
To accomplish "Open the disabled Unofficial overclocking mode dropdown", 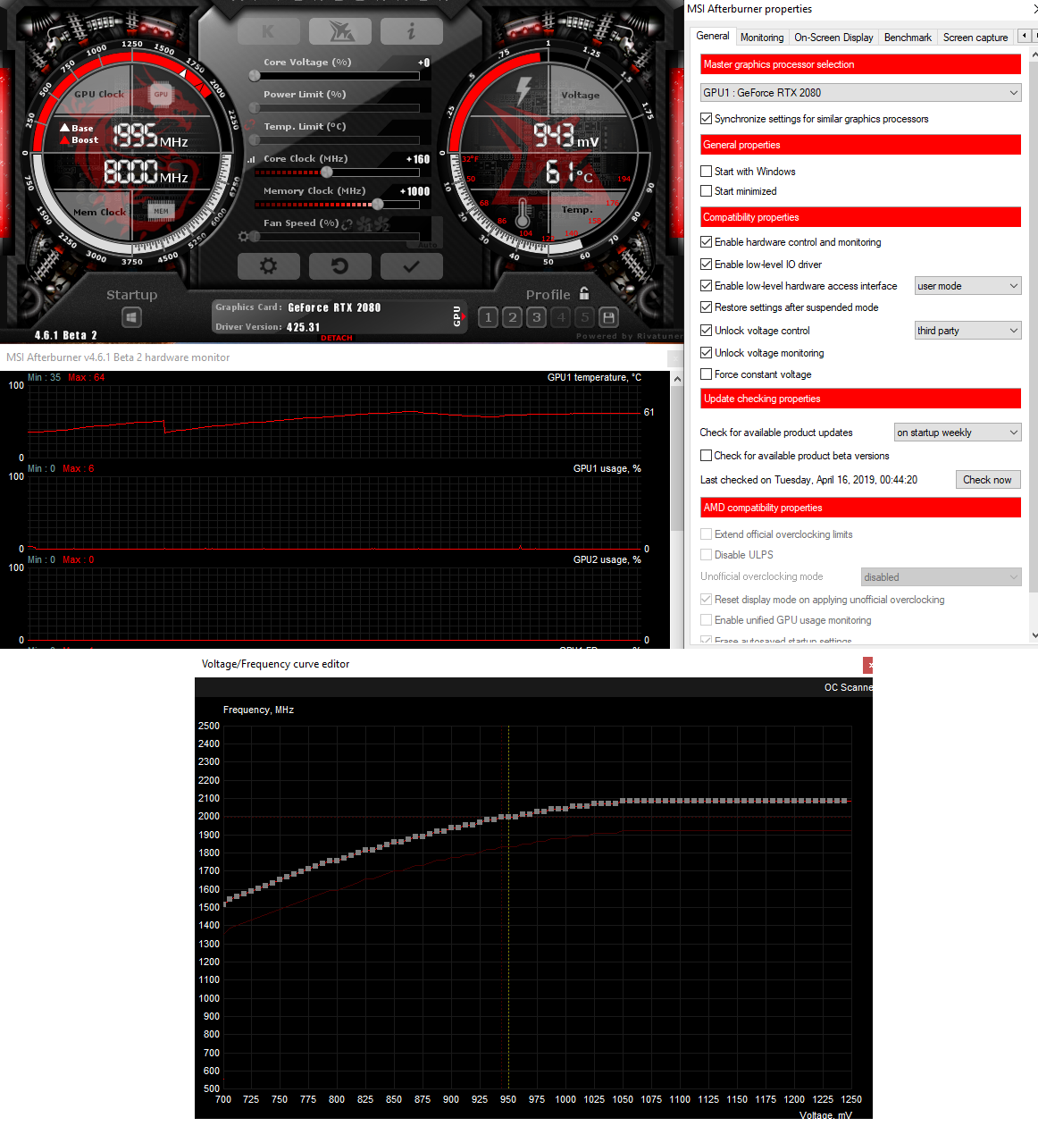I will click(x=942, y=577).
